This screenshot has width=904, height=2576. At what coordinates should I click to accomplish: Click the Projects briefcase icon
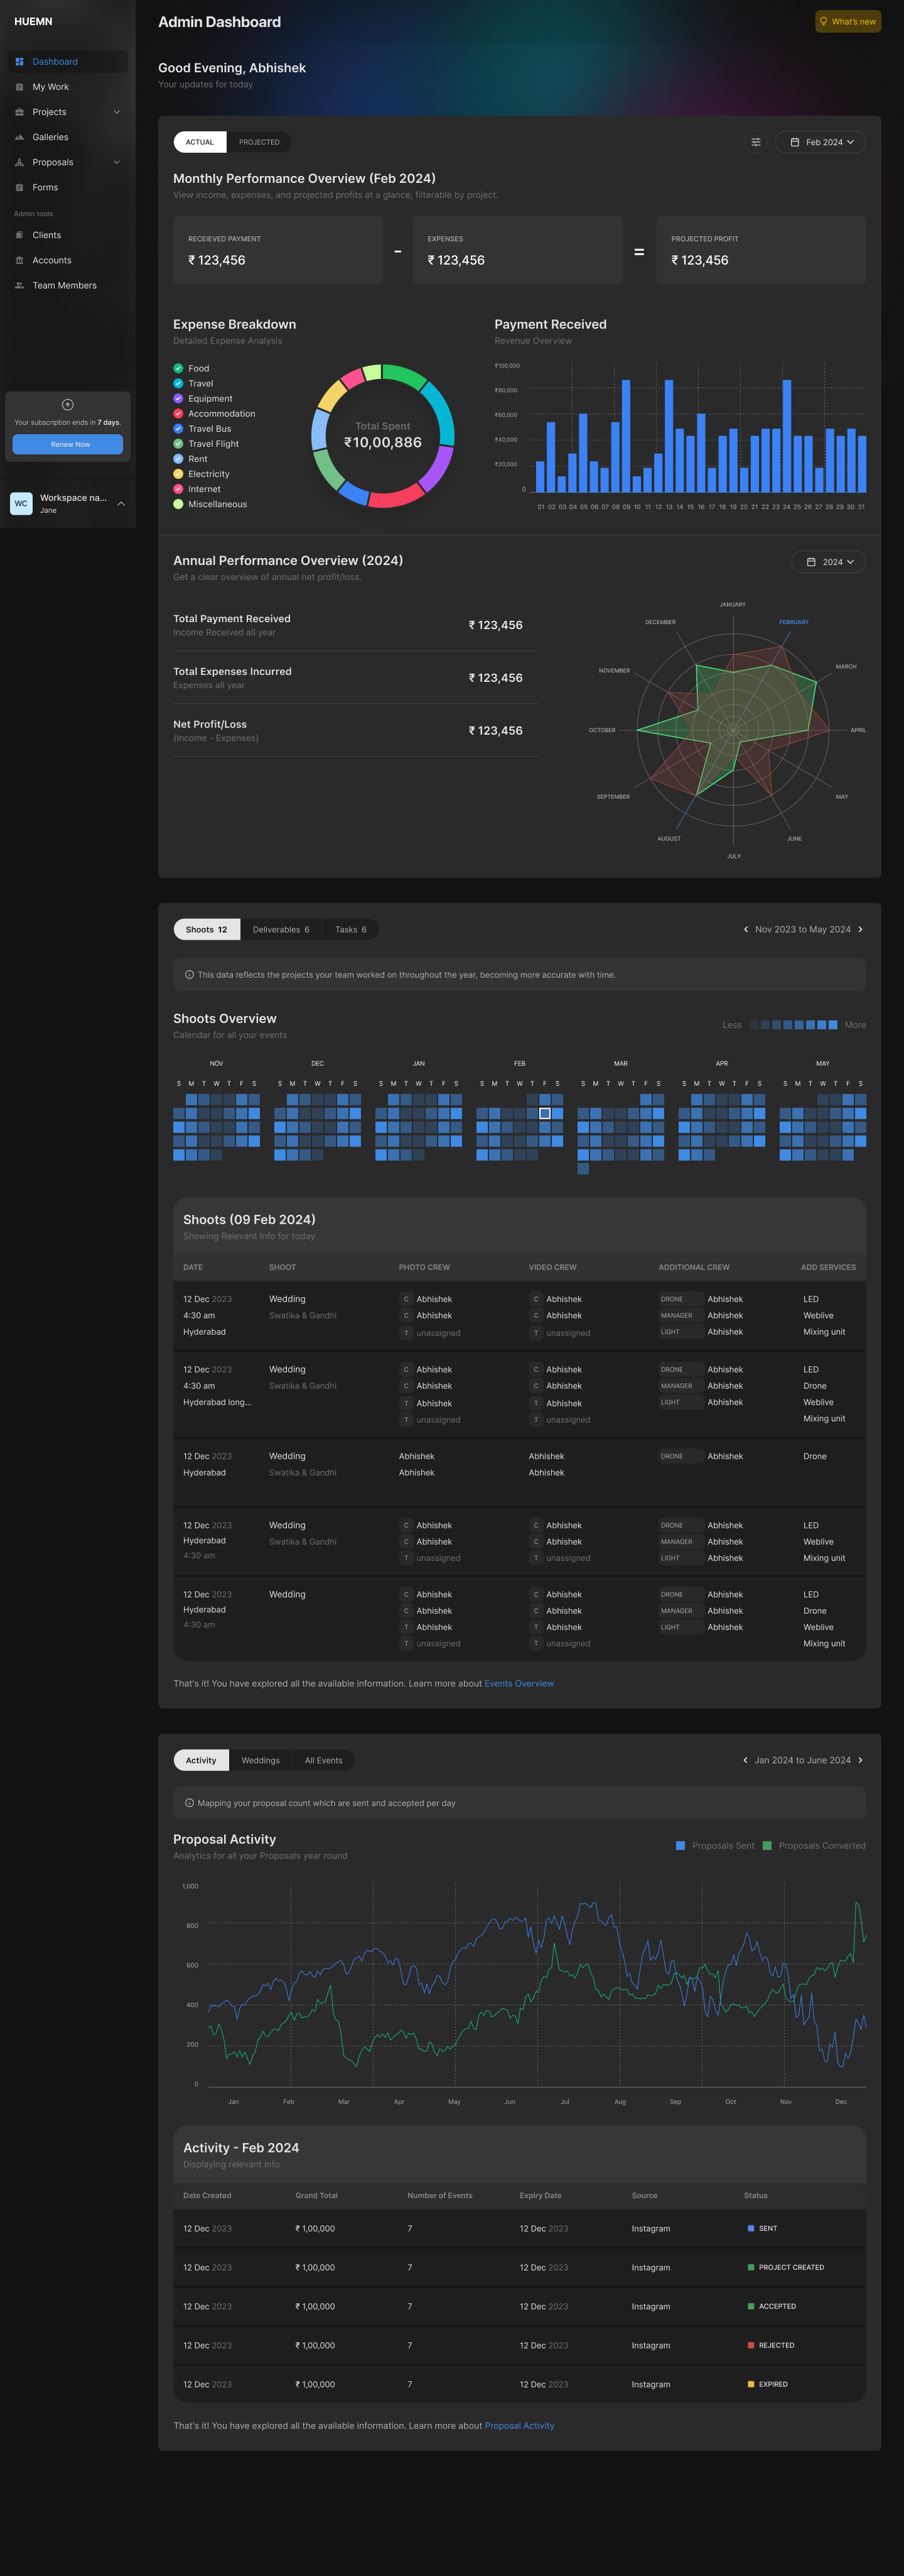[19, 112]
